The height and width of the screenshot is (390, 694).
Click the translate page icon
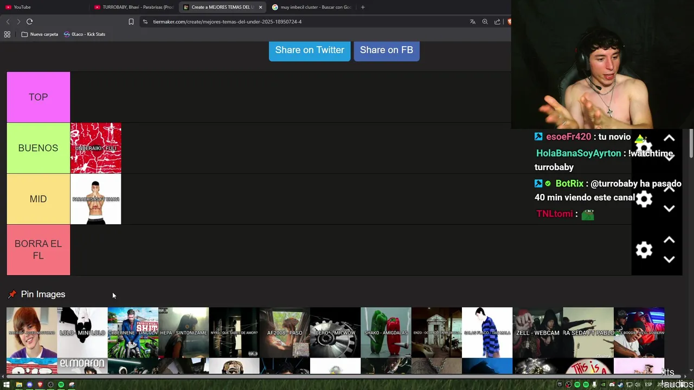(472, 22)
